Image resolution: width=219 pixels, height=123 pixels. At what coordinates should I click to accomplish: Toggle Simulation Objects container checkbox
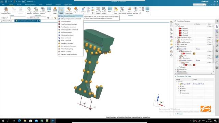pos(178,38)
